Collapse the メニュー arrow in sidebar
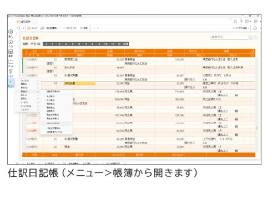272x204 pixels. (x=11, y=83)
